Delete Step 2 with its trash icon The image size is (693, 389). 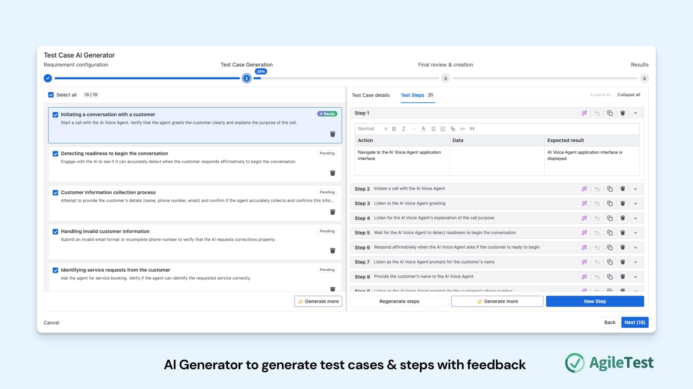pos(623,189)
